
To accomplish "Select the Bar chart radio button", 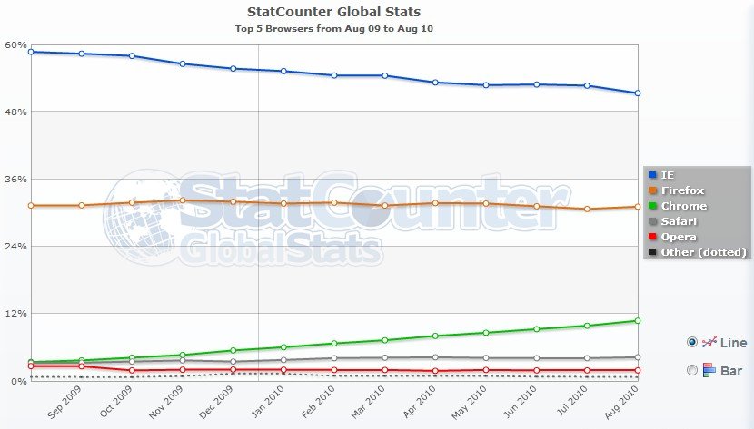I will [692, 370].
